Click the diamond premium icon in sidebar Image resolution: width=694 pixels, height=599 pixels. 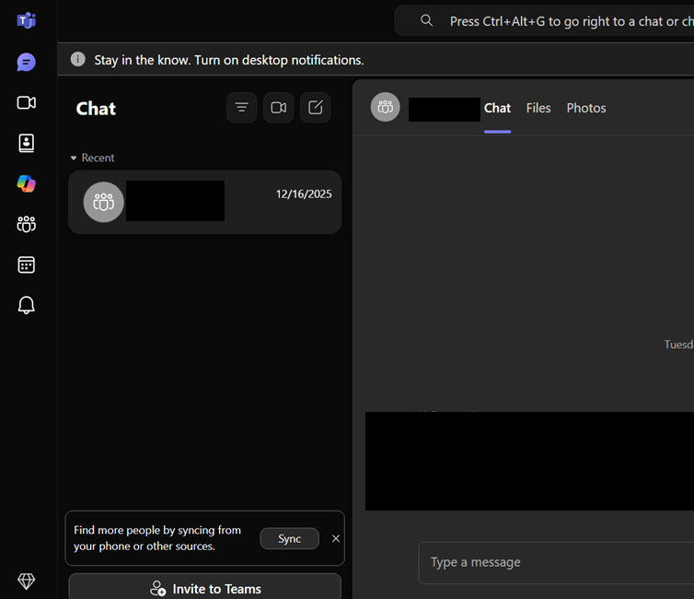click(x=26, y=581)
